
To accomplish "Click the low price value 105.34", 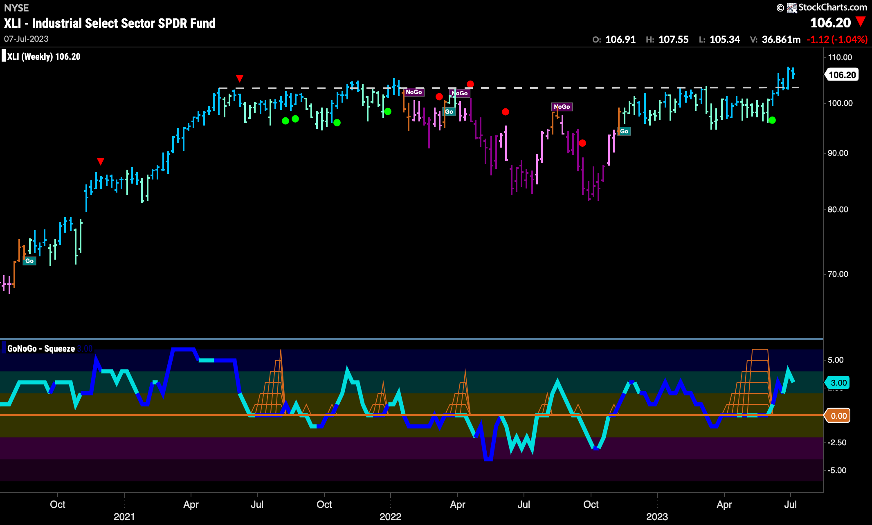I will point(725,40).
